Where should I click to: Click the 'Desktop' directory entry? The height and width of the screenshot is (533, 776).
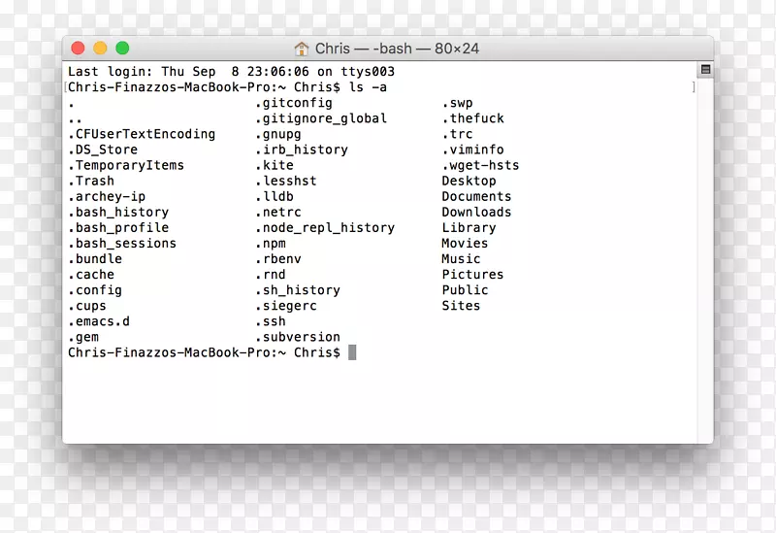coord(469,181)
